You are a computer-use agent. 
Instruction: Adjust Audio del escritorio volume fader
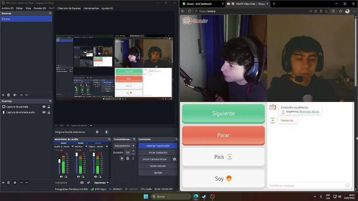click(x=59, y=161)
